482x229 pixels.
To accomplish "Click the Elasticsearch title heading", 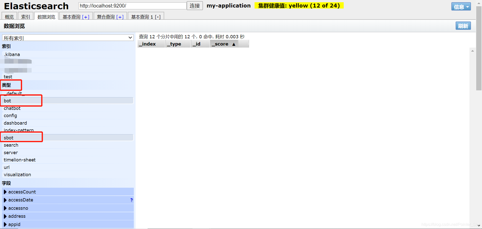I will pos(36,6).
